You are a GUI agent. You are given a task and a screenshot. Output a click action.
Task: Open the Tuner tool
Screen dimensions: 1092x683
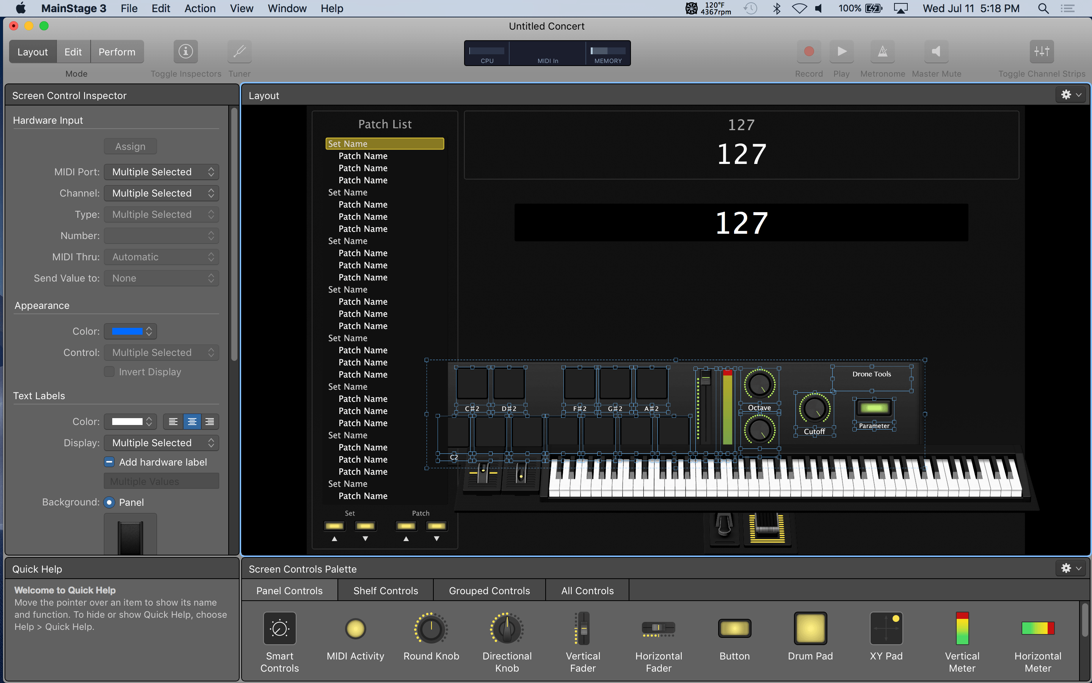239,52
